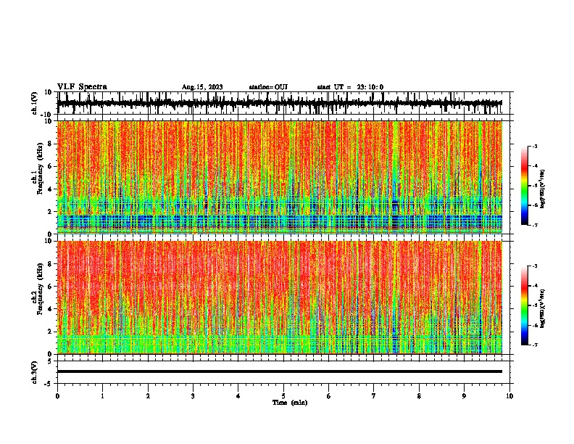The height and width of the screenshot is (444, 574).
Task: Click the "6" kHz tick on ch.2 spectrogram
Action: [50, 287]
